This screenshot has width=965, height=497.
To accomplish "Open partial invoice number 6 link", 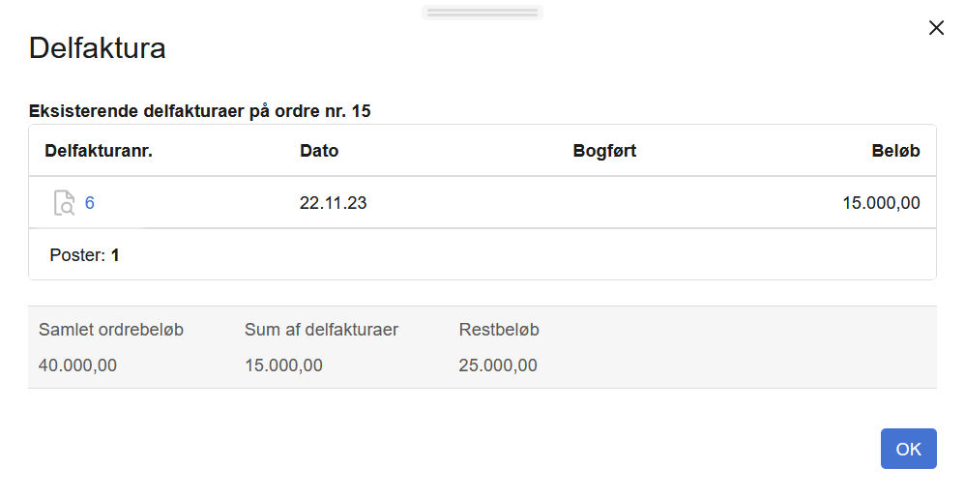I will (90, 203).
